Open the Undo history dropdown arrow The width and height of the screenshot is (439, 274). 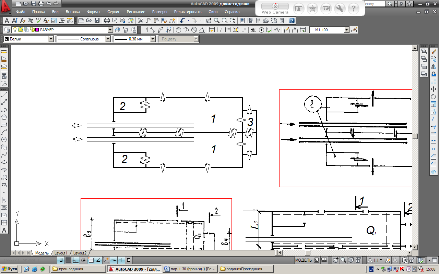point(189,21)
